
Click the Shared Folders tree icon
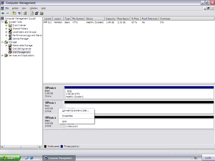pyautogui.click(x=10, y=29)
